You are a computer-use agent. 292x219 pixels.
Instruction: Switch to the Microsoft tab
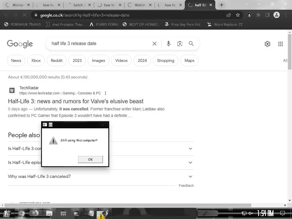pyautogui.click(x=17, y=5)
